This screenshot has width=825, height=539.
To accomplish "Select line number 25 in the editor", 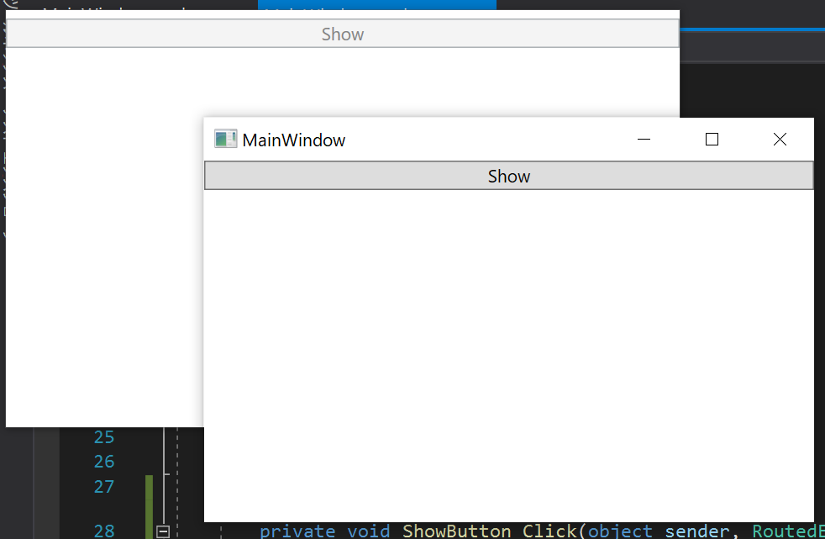I will tap(104, 437).
